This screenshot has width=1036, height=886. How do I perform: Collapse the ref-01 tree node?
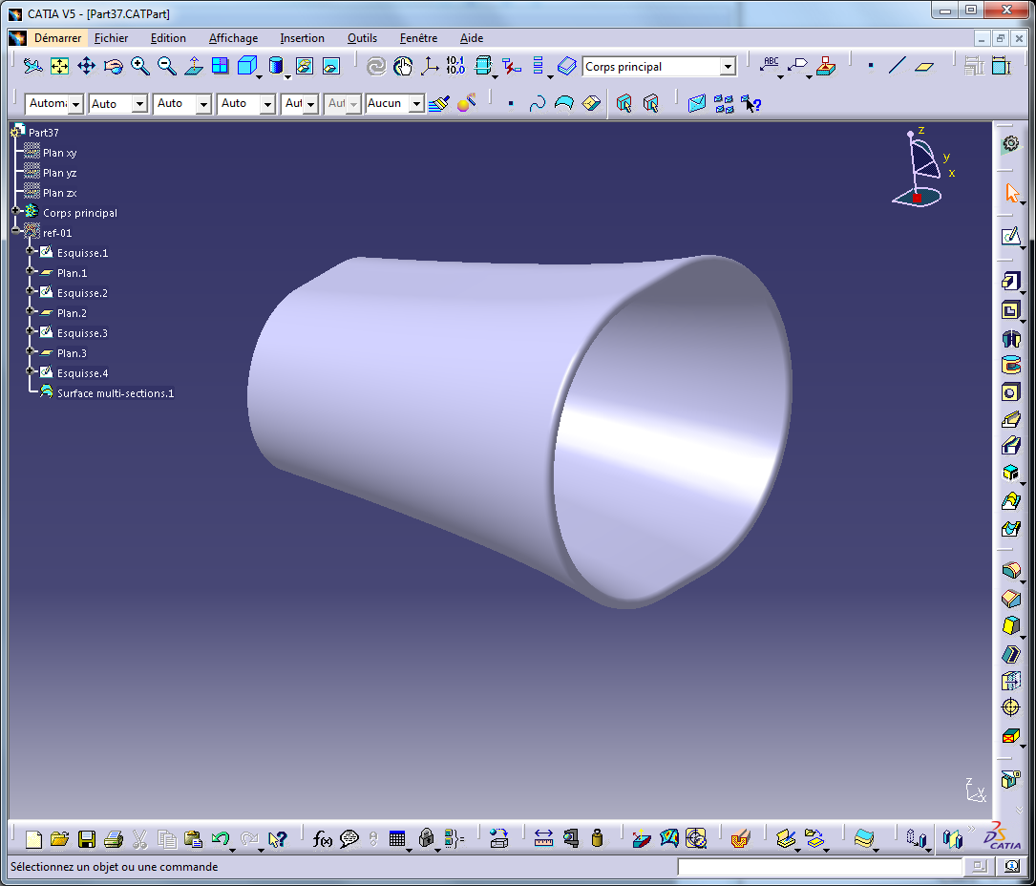15,230
